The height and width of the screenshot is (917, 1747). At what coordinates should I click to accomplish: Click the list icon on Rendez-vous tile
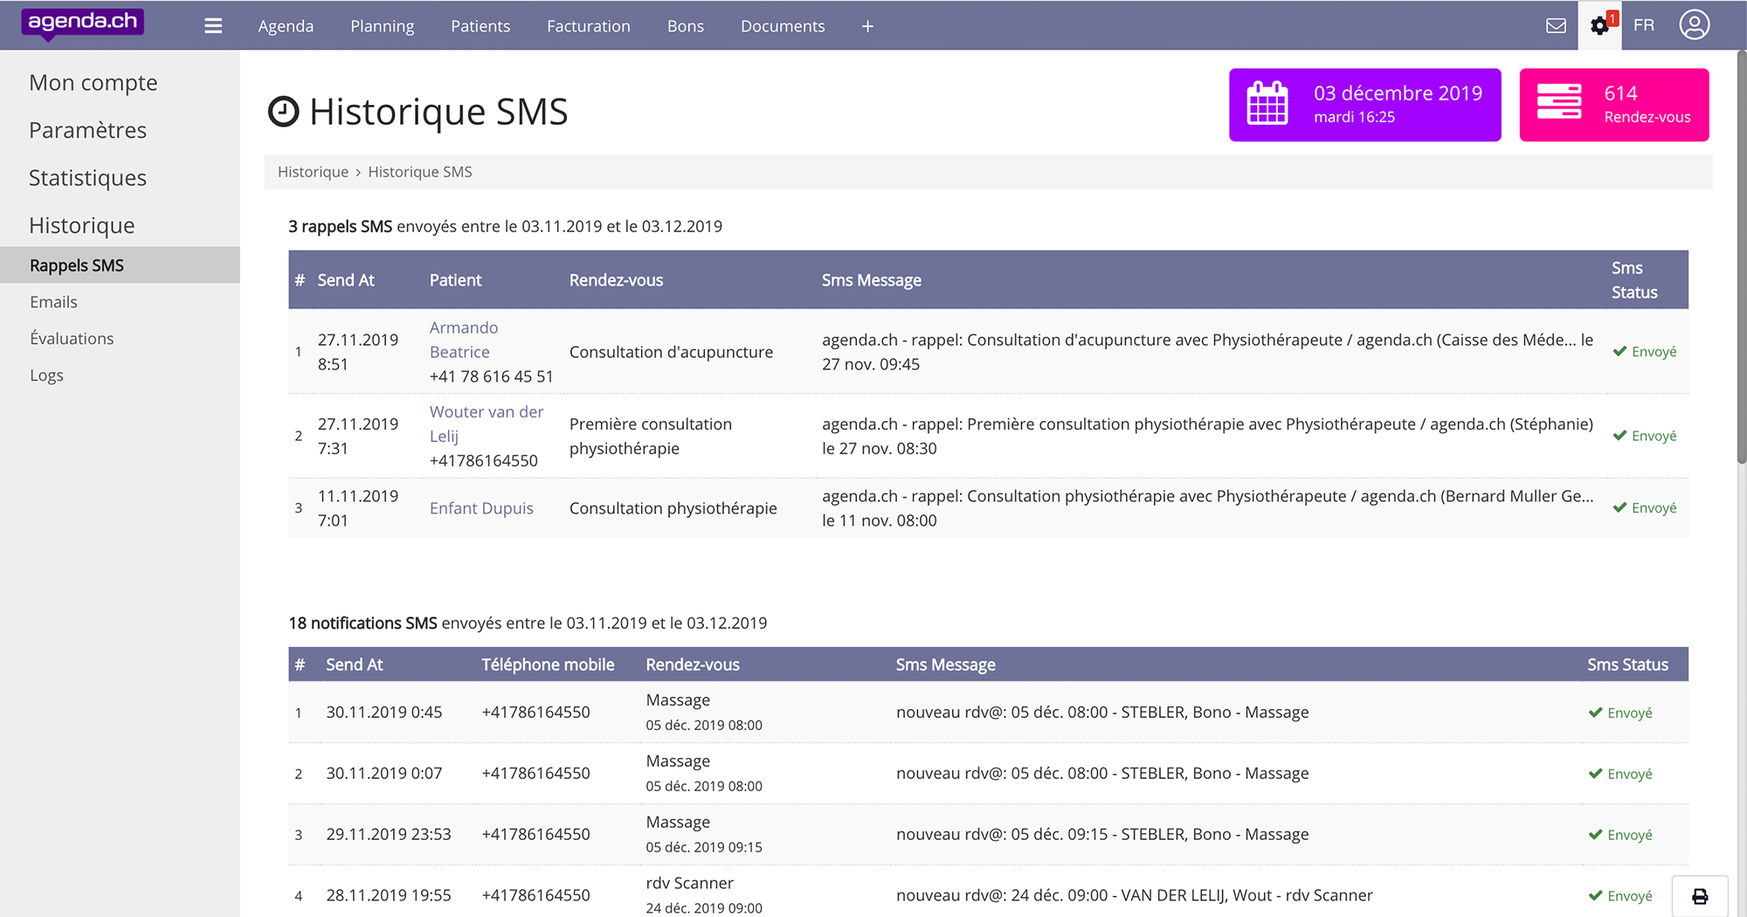1559,104
